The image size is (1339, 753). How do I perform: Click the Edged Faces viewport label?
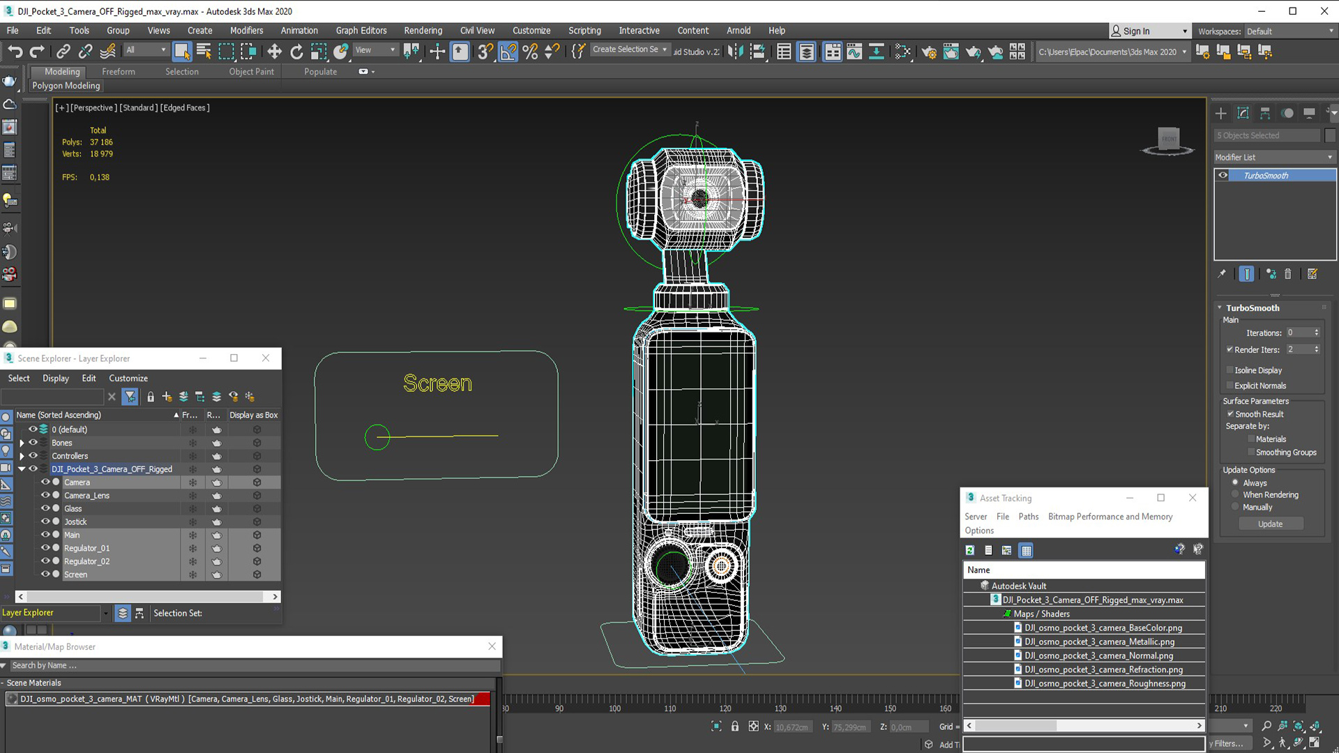186,108
